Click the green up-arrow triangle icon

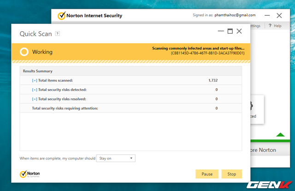[x=280, y=135]
